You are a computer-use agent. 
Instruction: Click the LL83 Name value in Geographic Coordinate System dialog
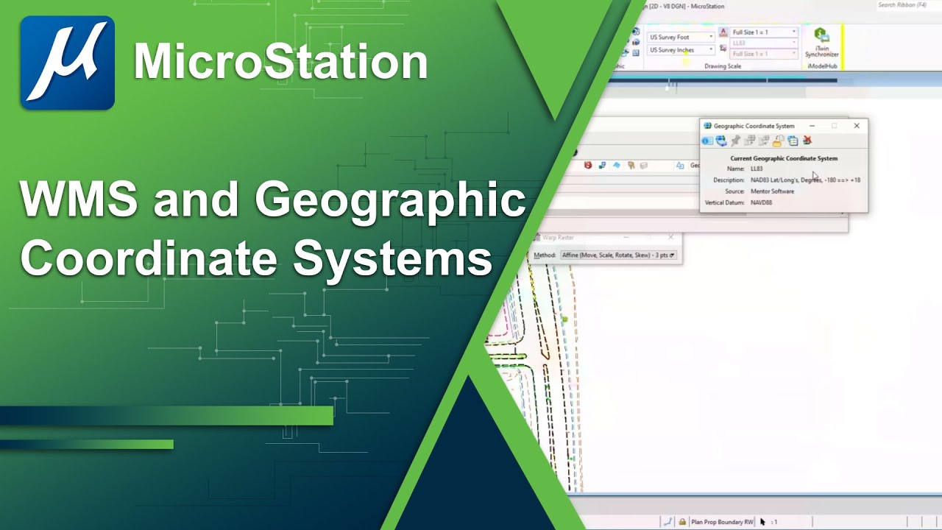(x=757, y=169)
